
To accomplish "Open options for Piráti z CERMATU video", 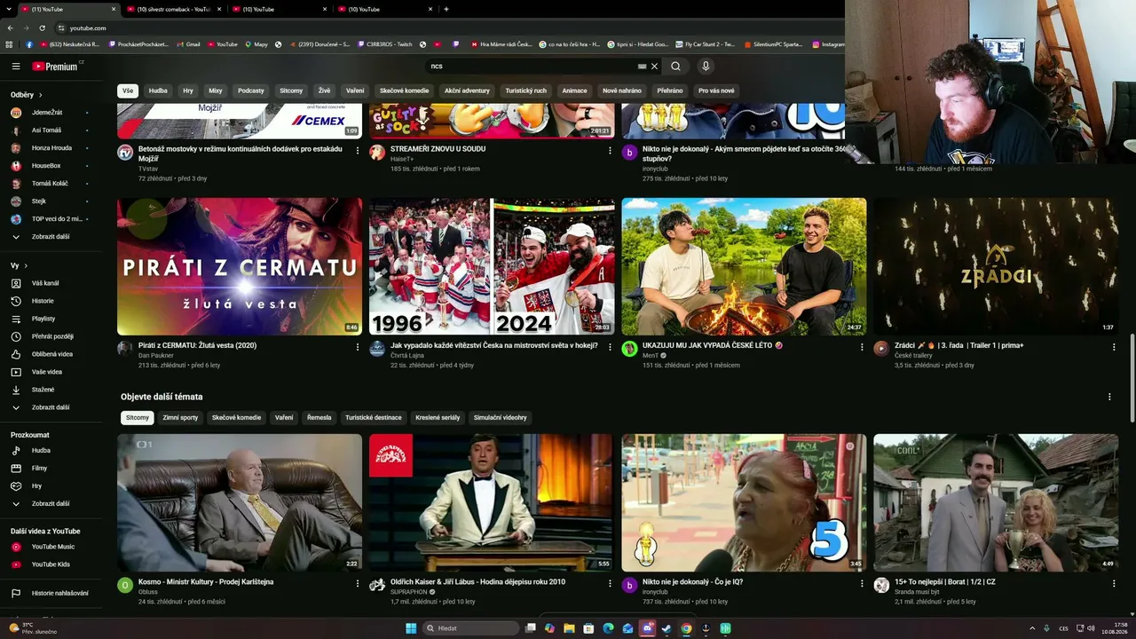I will click(x=358, y=347).
